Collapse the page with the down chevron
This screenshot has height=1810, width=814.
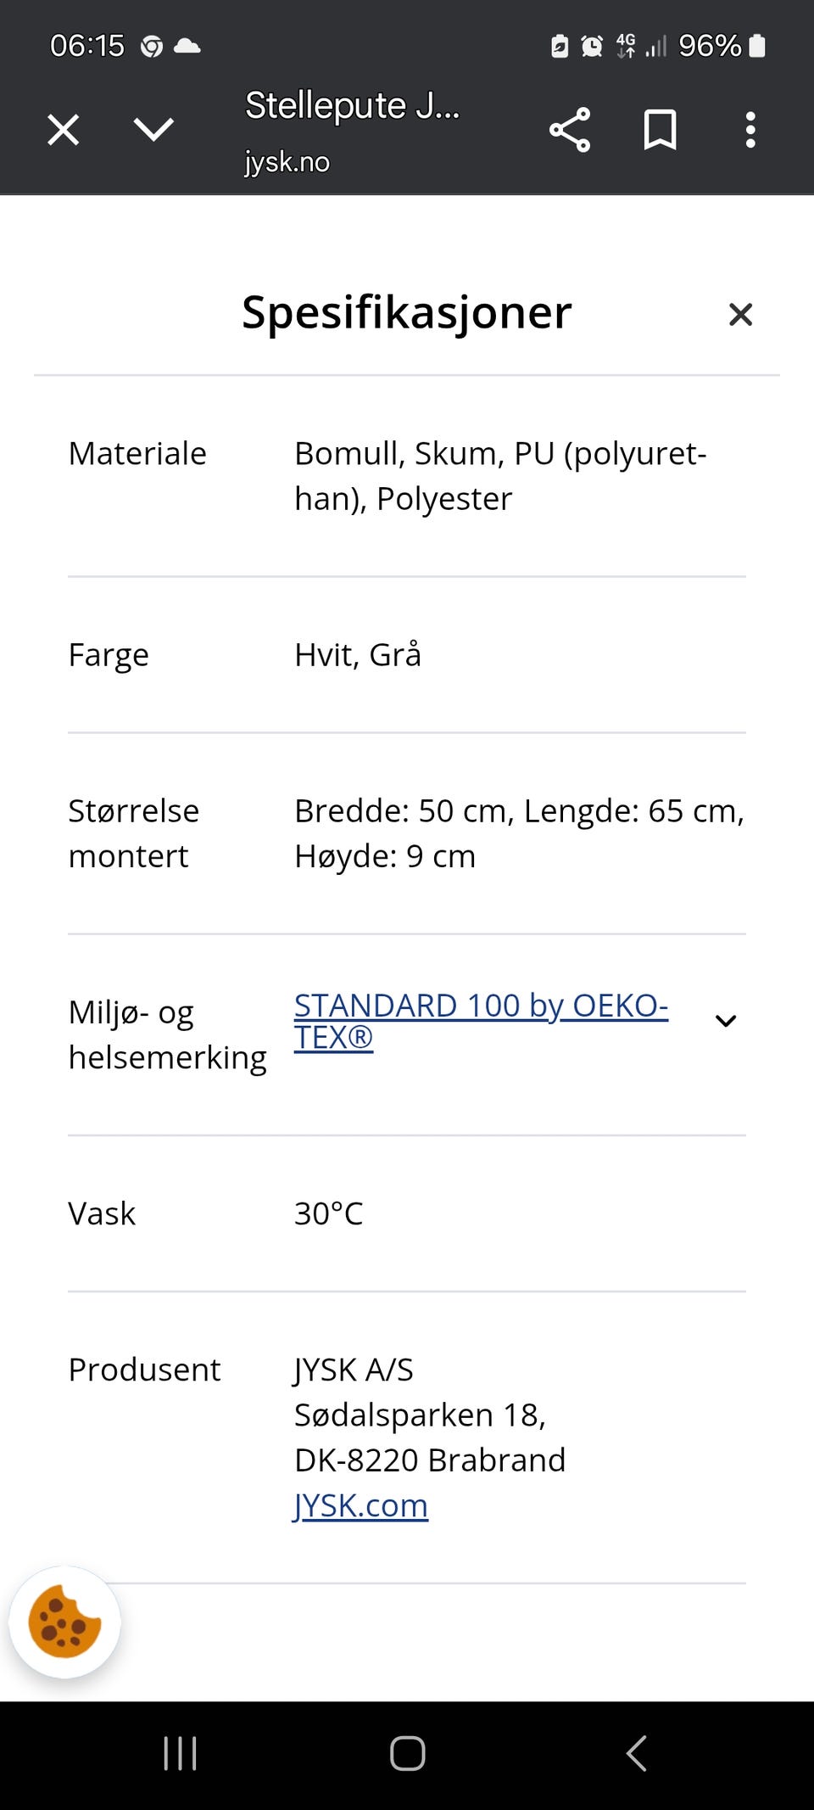point(153,129)
